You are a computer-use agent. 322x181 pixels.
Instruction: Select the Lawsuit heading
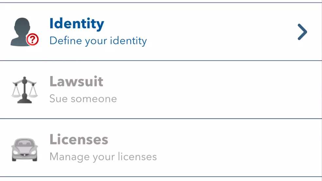(x=76, y=82)
